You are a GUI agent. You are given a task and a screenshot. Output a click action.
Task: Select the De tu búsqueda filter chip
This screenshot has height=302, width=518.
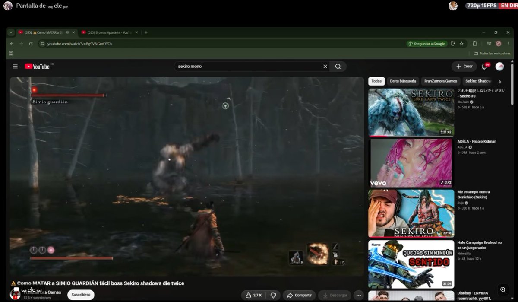coord(403,81)
